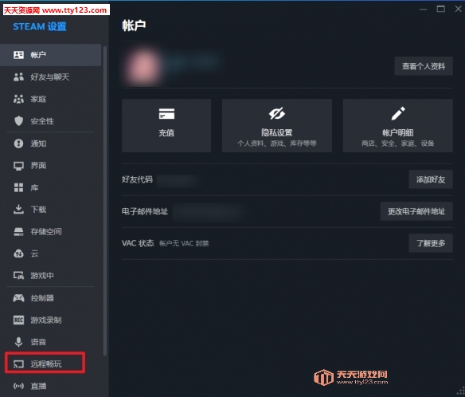Open the 远程畅玩 settings page
The width and height of the screenshot is (465, 397).
click(x=45, y=364)
